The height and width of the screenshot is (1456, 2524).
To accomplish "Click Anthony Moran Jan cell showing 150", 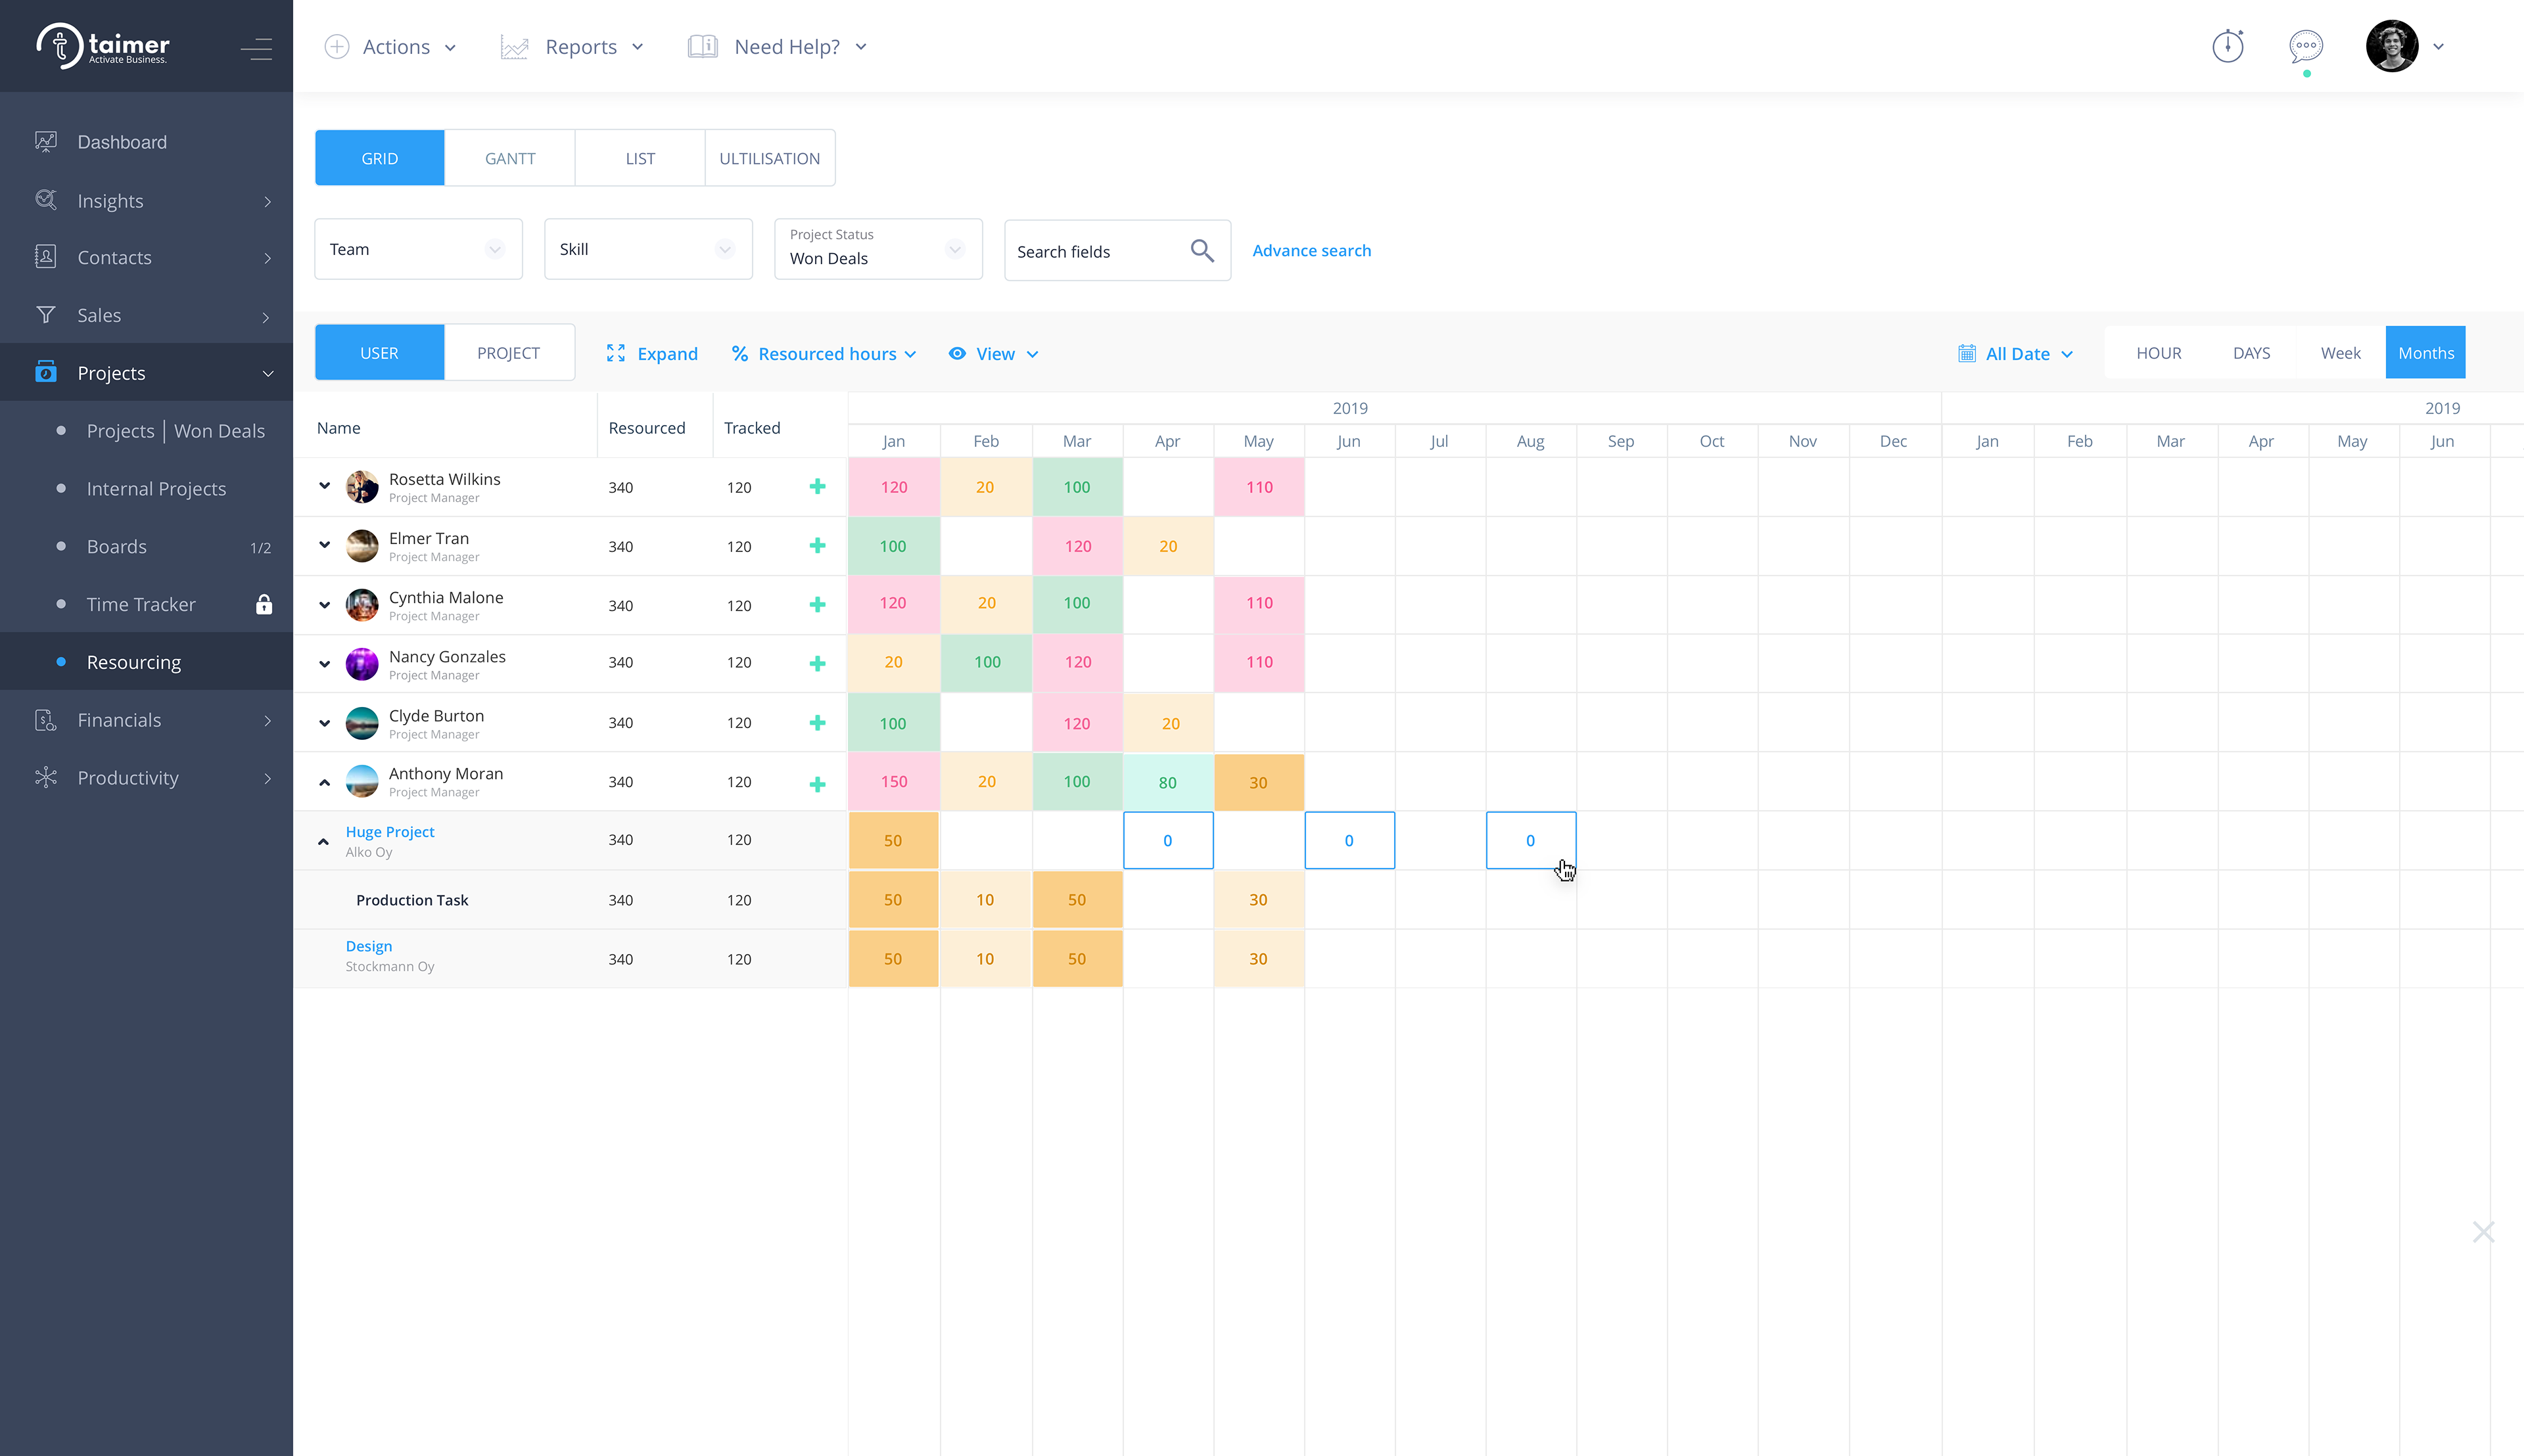I will (x=895, y=781).
